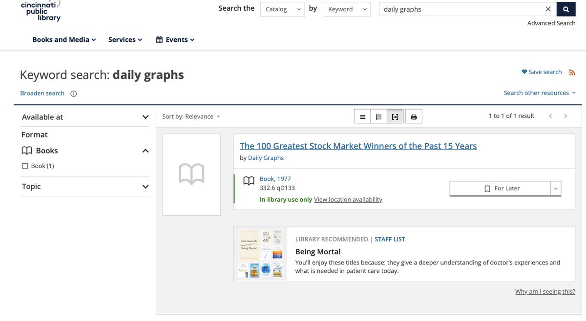Screen dimensions: 586x321
Task: Click the Cincinnati Public Library logo
Action: tap(42, 11)
